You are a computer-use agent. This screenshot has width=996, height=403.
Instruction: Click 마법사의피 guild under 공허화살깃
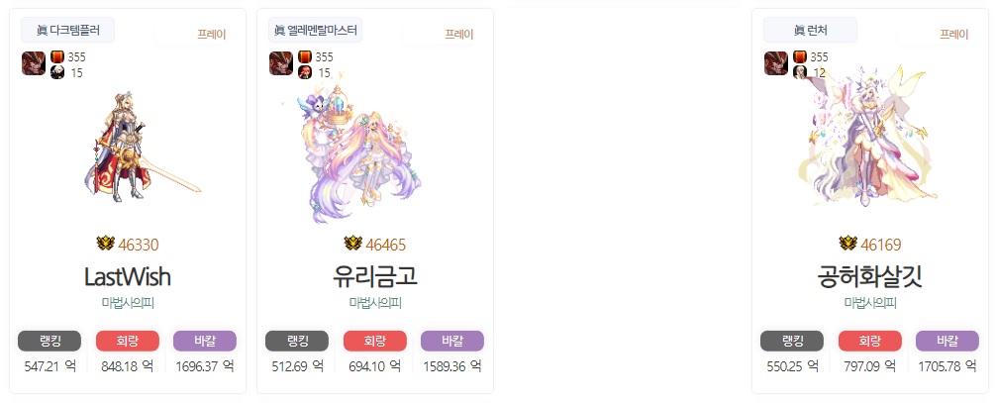[870, 303]
